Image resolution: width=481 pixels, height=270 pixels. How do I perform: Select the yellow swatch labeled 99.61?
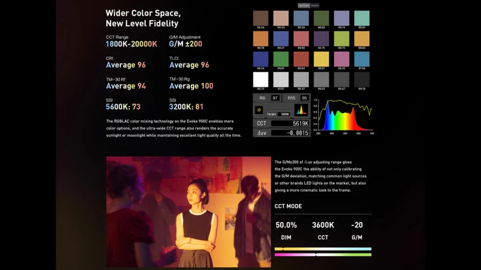point(321,59)
